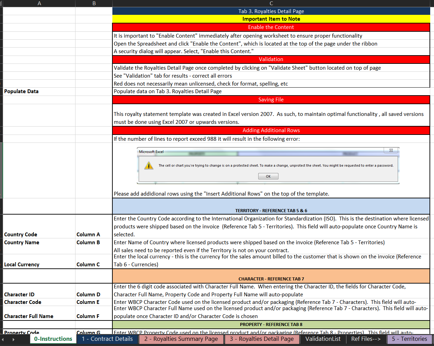This screenshot has height=346, width=434.
Task: Click the yellow warning icon in the error image
Action: coord(149,166)
